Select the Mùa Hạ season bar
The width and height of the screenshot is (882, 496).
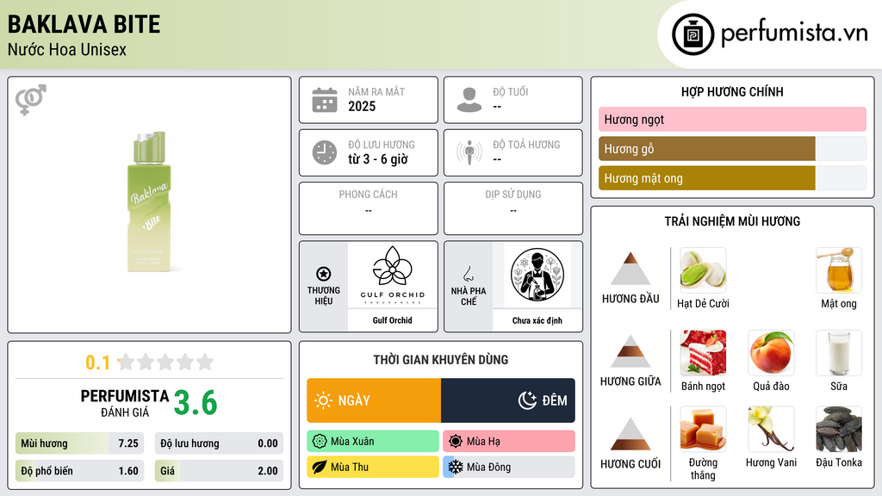pyautogui.click(x=509, y=441)
